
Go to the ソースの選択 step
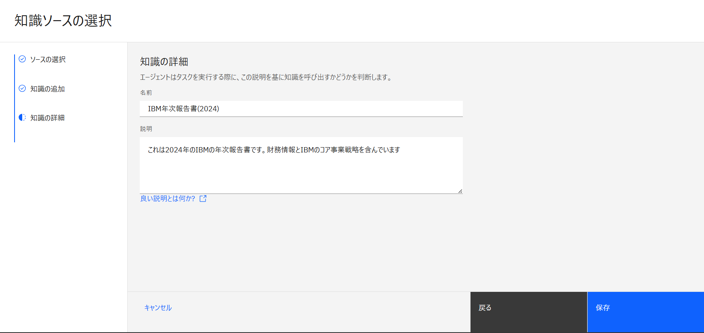[48, 60]
